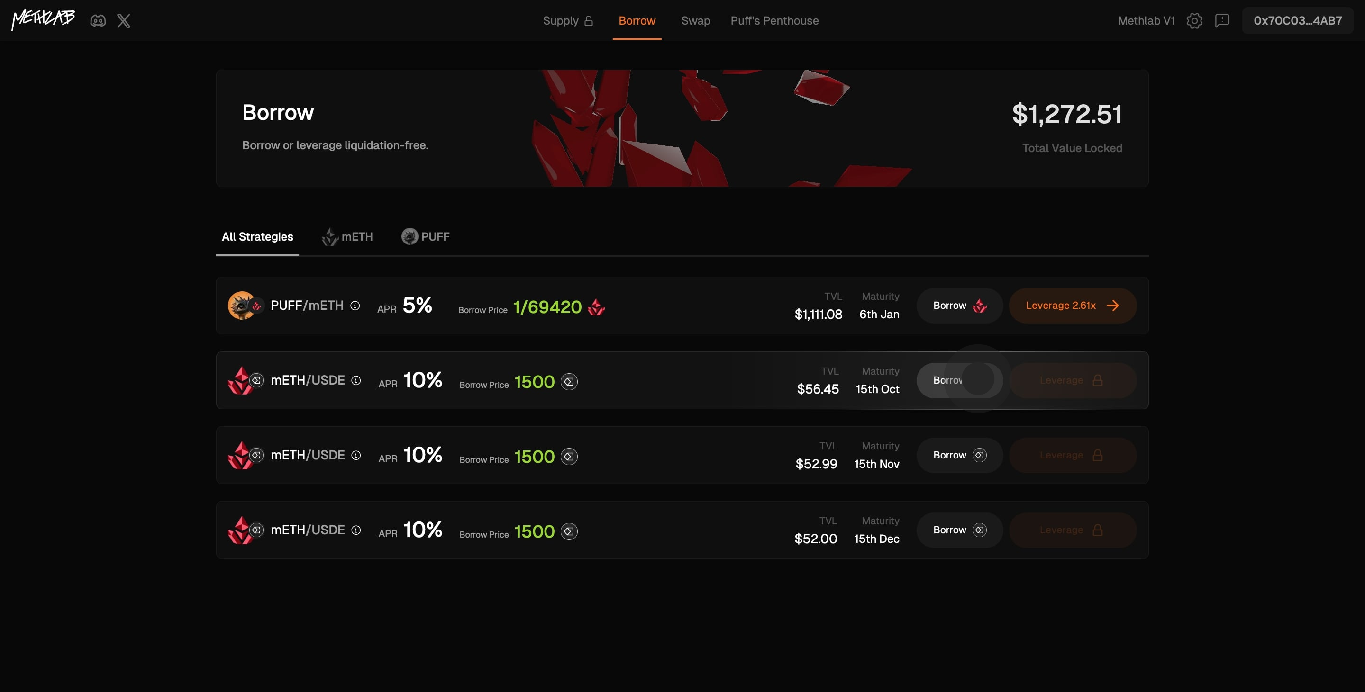Click Borrow on the PUFF/mETH row
Viewport: 1365px width, 692px height.
959,306
